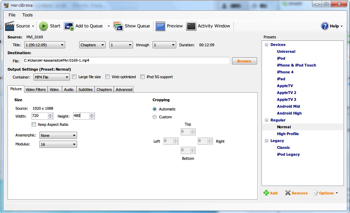Enable the Large file size checkbox
350x213 pixels.
[x=74, y=77]
